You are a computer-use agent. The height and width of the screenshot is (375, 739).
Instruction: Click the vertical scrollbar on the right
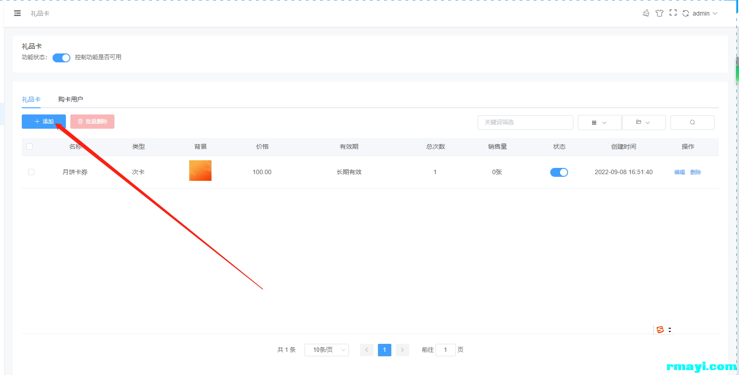(x=737, y=69)
